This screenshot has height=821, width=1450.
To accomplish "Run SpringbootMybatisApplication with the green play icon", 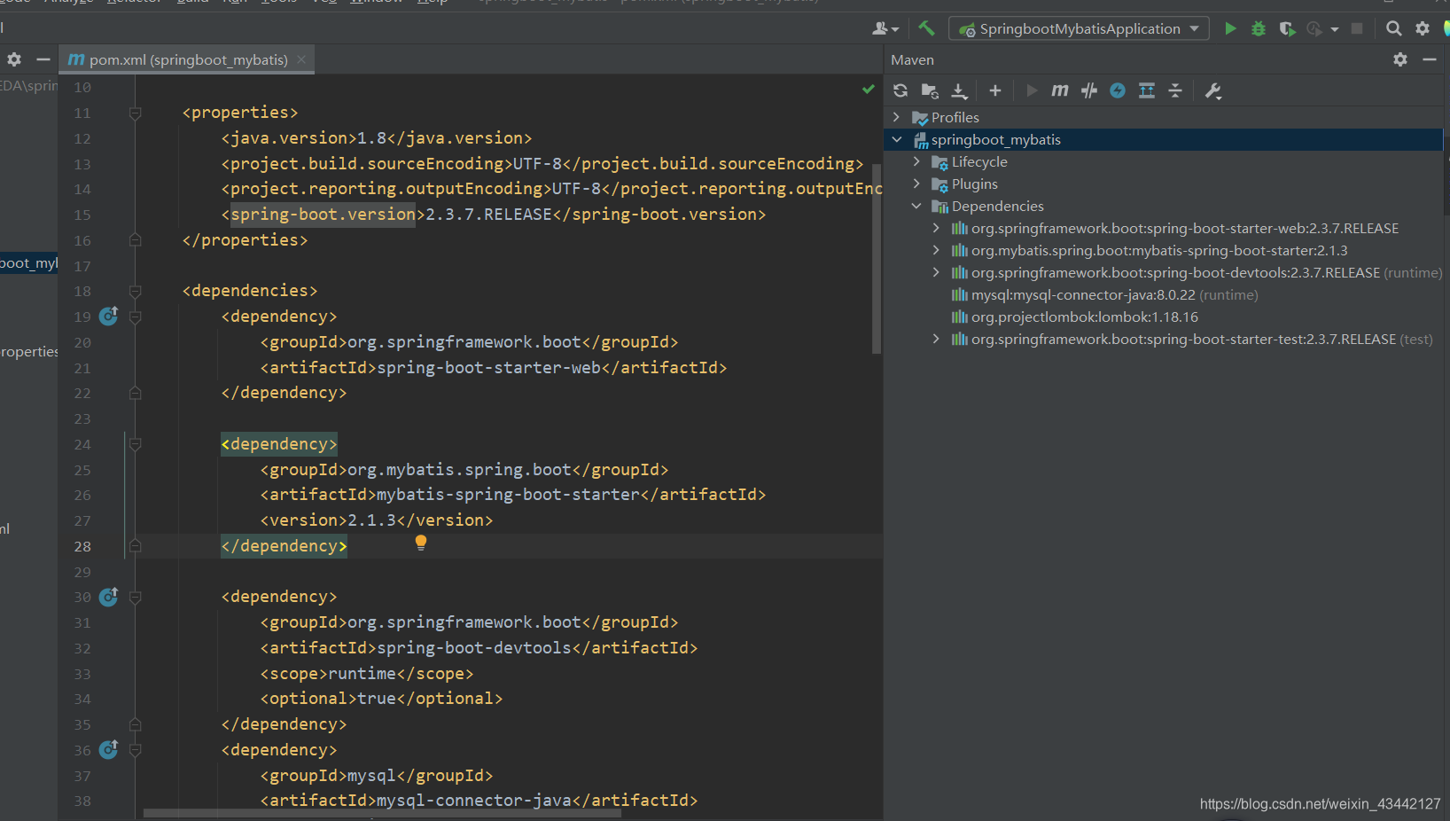I will point(1230,28).
